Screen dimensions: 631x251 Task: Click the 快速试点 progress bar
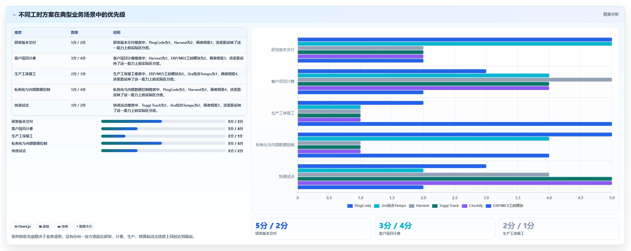coord(163,151)
